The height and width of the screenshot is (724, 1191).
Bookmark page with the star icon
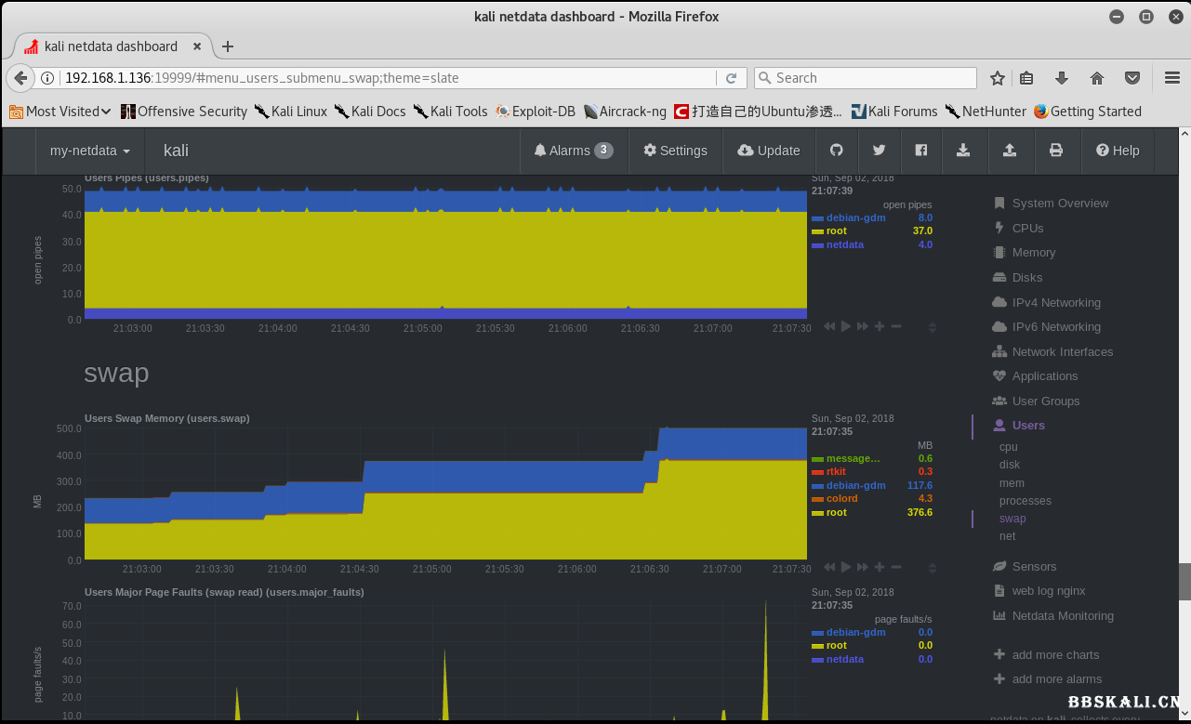tap(997, 78)
